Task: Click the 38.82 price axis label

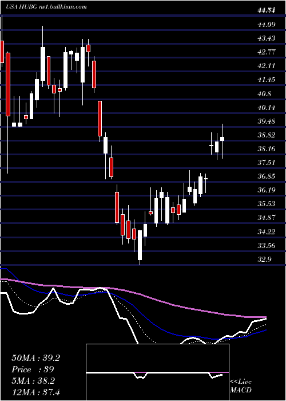Action: coord(267,135)
